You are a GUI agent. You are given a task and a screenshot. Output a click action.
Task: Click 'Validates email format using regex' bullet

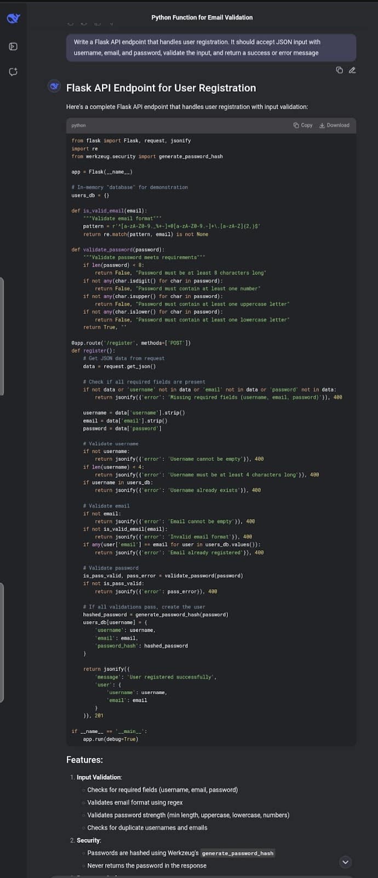(x=135, y=802)
